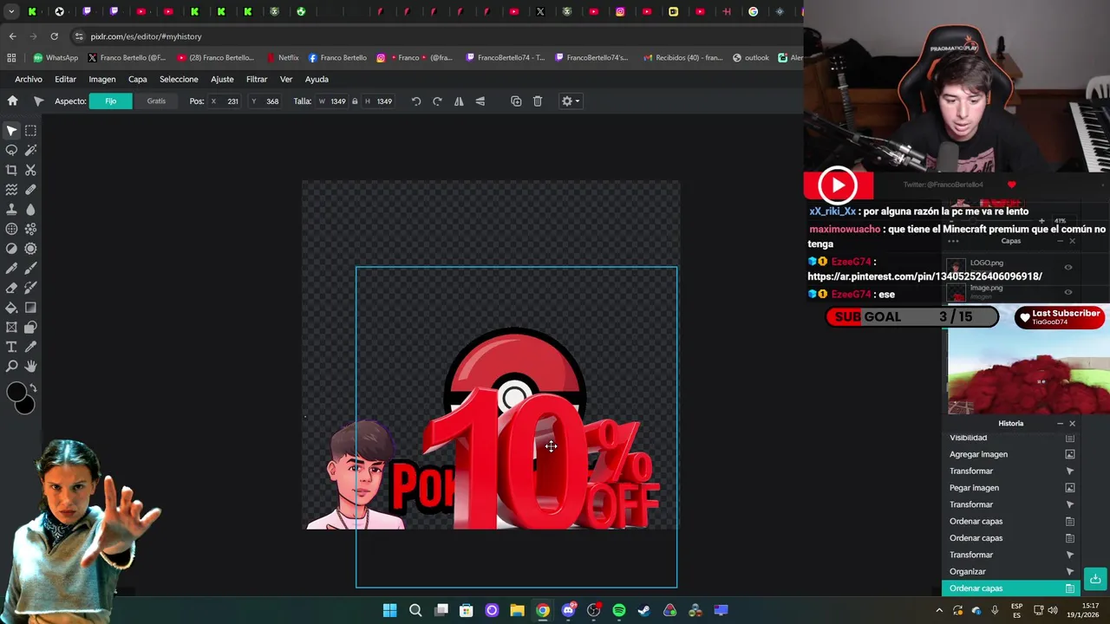
Task: Open the Imagen menu
Action: [x=101, y=79]
